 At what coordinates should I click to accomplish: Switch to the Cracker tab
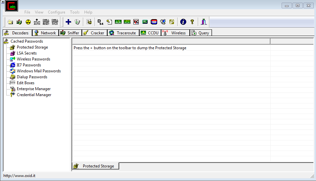click(x=94, y=33)
